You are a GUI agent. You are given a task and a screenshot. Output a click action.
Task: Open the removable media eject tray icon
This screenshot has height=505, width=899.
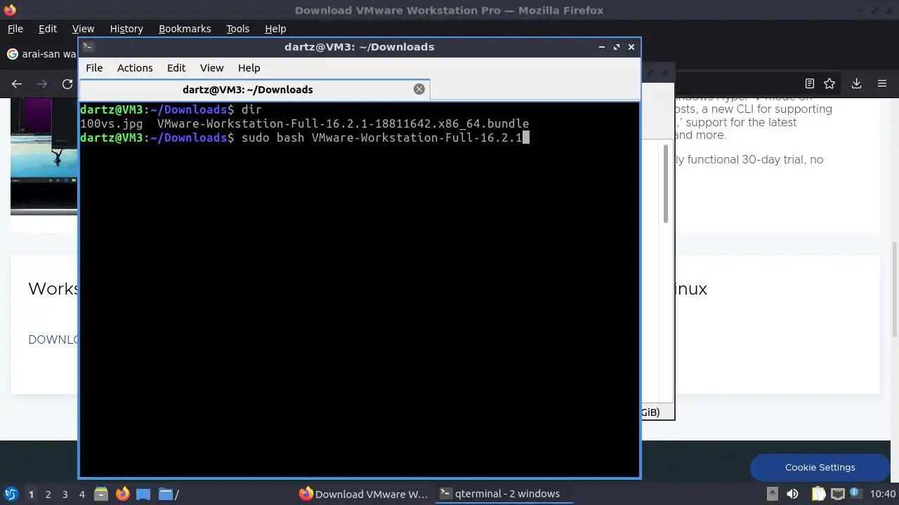coord(772,494)
